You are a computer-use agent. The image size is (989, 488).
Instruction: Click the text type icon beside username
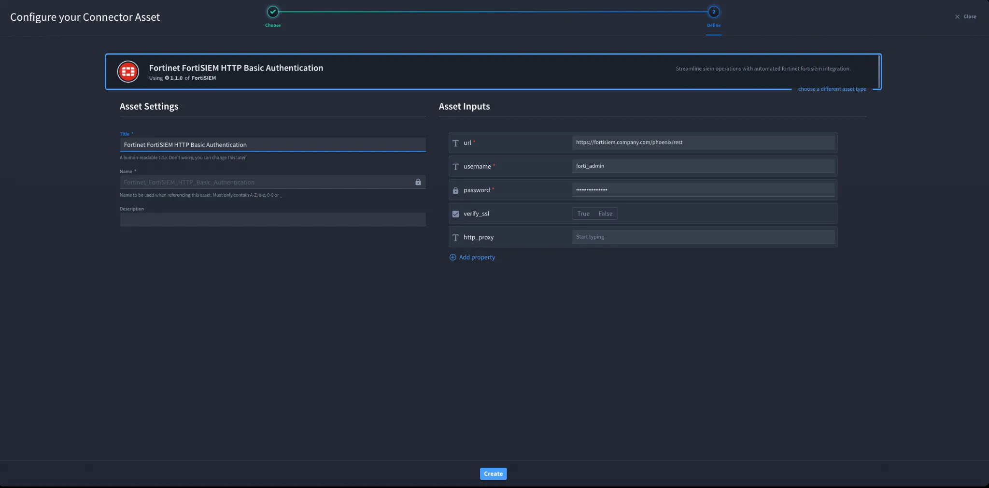455,167
